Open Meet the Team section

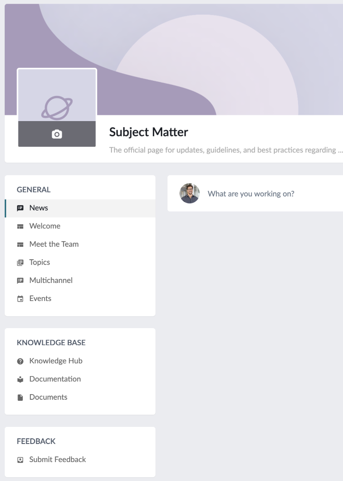[54, 245]
